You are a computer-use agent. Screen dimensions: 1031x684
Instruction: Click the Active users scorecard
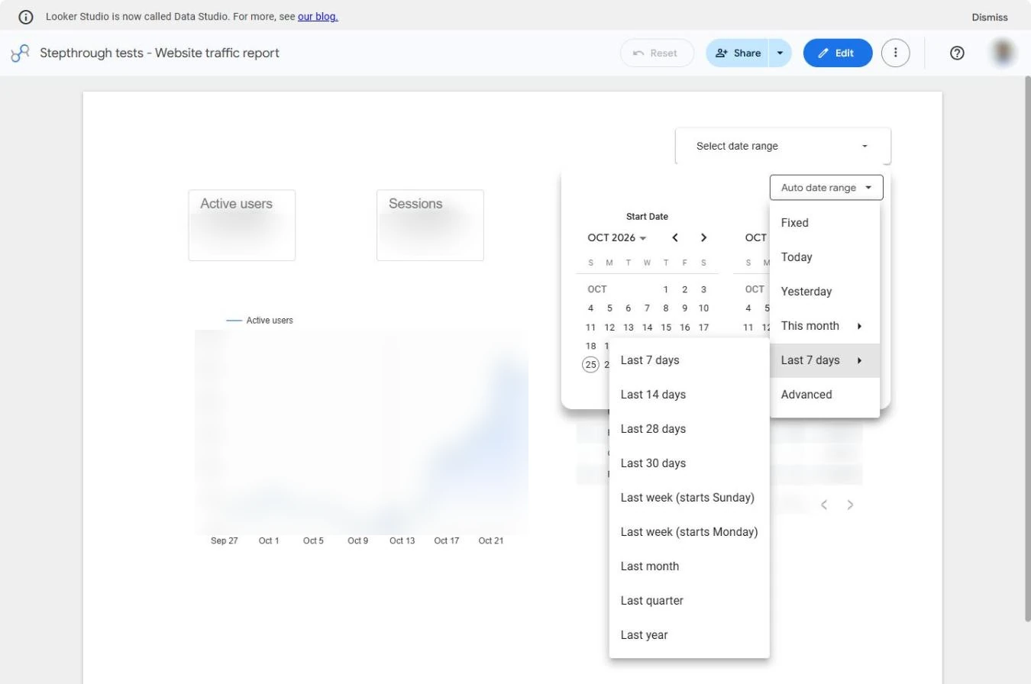click(x=241, y=225)
